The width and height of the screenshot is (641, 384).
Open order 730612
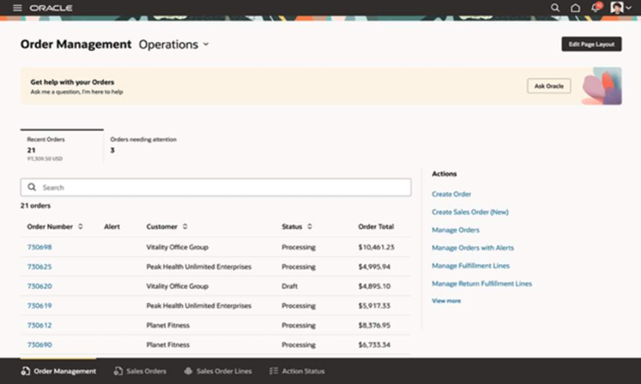[39, 325]
